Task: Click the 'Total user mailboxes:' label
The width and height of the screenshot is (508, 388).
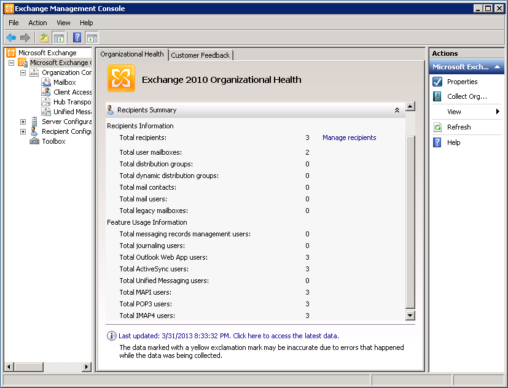Action: 150,152
